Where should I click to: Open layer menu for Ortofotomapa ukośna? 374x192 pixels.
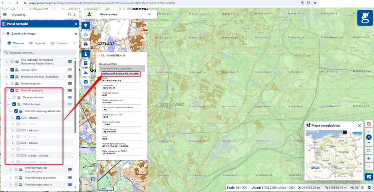click(x=70, y=185)
